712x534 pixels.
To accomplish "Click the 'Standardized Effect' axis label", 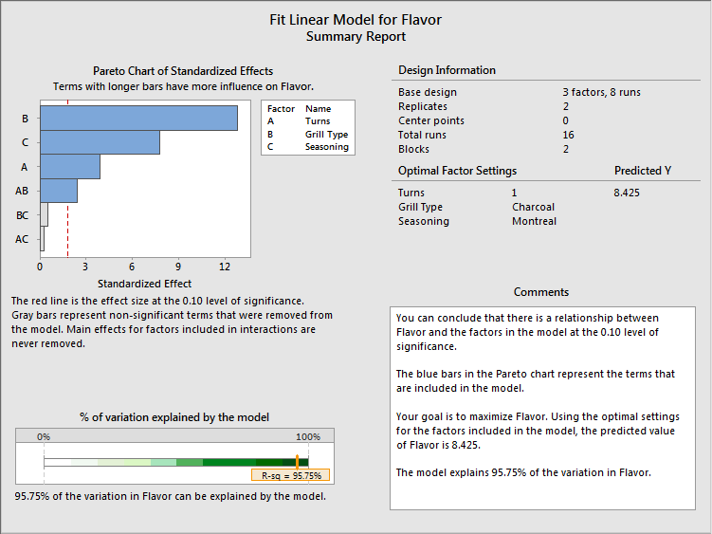I will (144, 284).
